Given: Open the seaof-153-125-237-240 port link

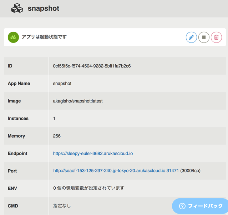Looking at the screenshot, I should 116,171.
